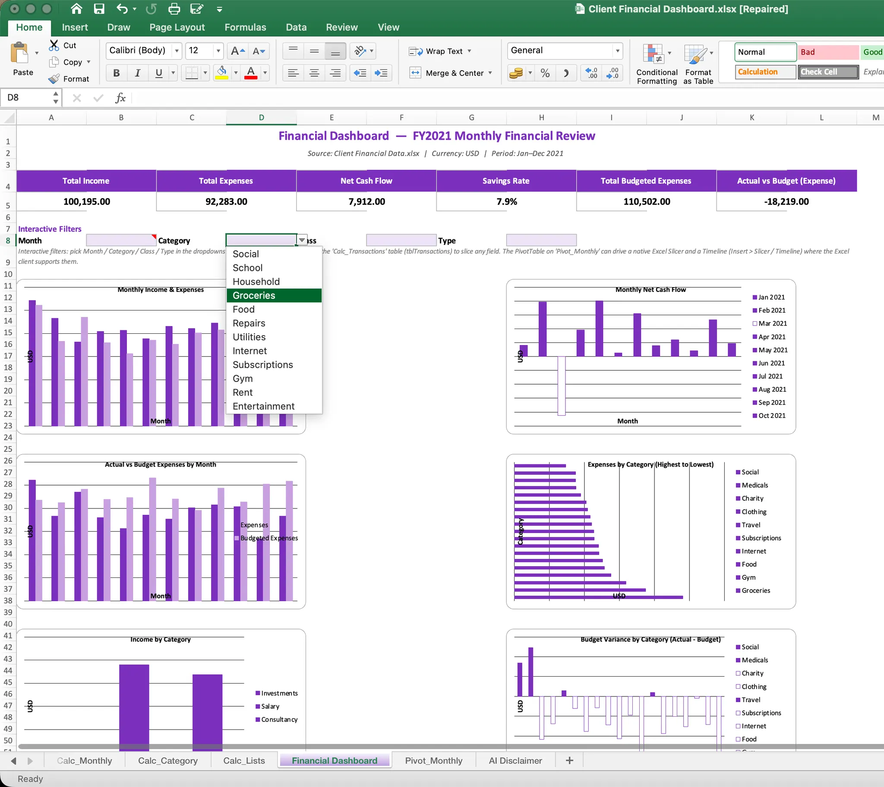This screenshot has height=787, width=884.
Task: Expand Merge & Center dropdown arrow
Action: pyautogui.click(x=490, y=73)
